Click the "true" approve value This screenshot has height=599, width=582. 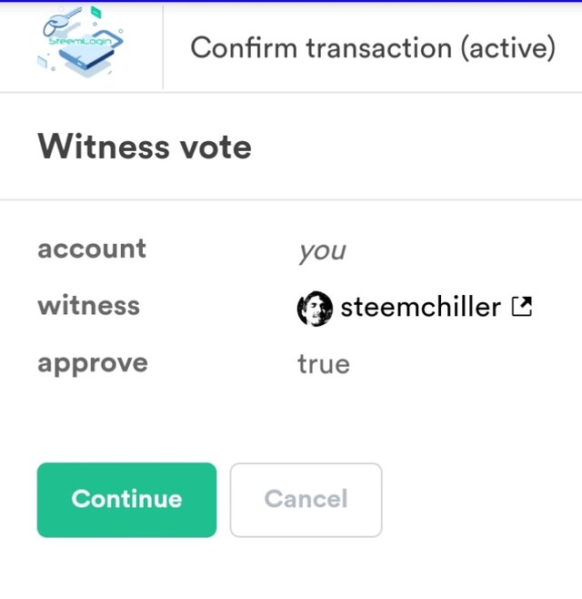tap(323, 364)
